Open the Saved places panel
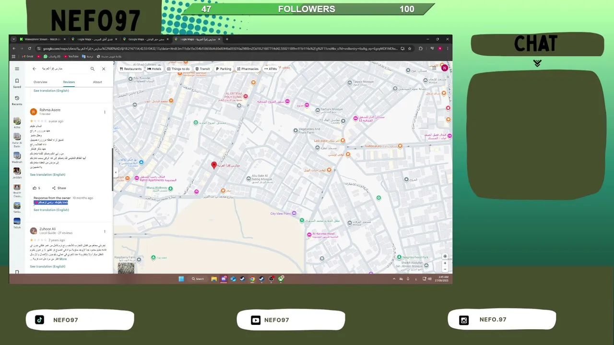The width and height of the screenshot is (614, 345). tap(17, 83)
